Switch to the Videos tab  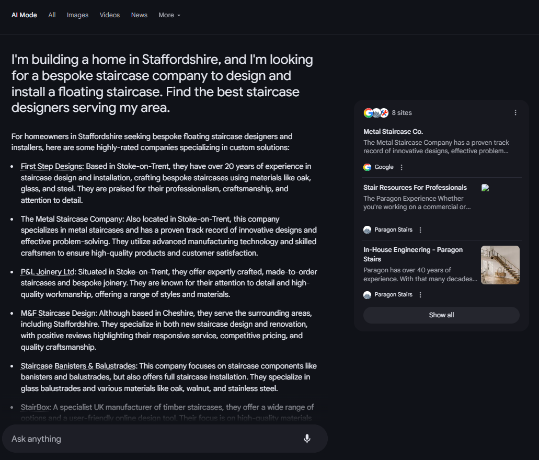point(110,15)
